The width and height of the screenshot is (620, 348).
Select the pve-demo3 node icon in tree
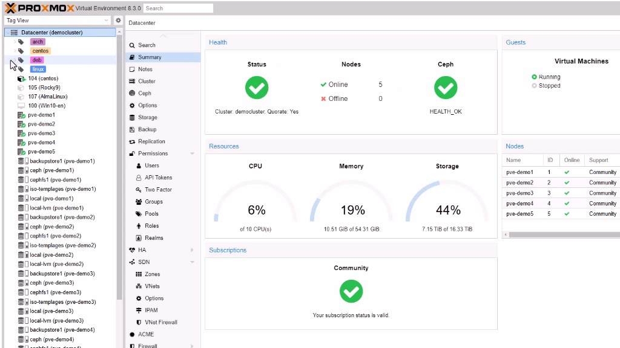point(21,134)
